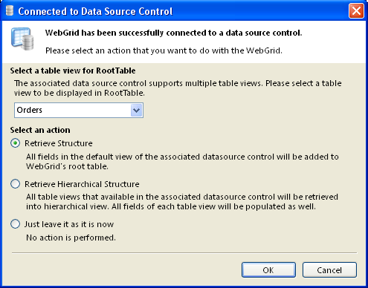Click the horizontal separator line above the buttons
This screenshot has width=368, height=288.
point(184,253)
